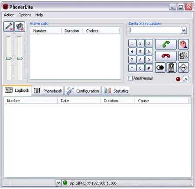Dial digit 1 on the keypad
Viewport: 195px width, 189px height.
tap(132, 43)
